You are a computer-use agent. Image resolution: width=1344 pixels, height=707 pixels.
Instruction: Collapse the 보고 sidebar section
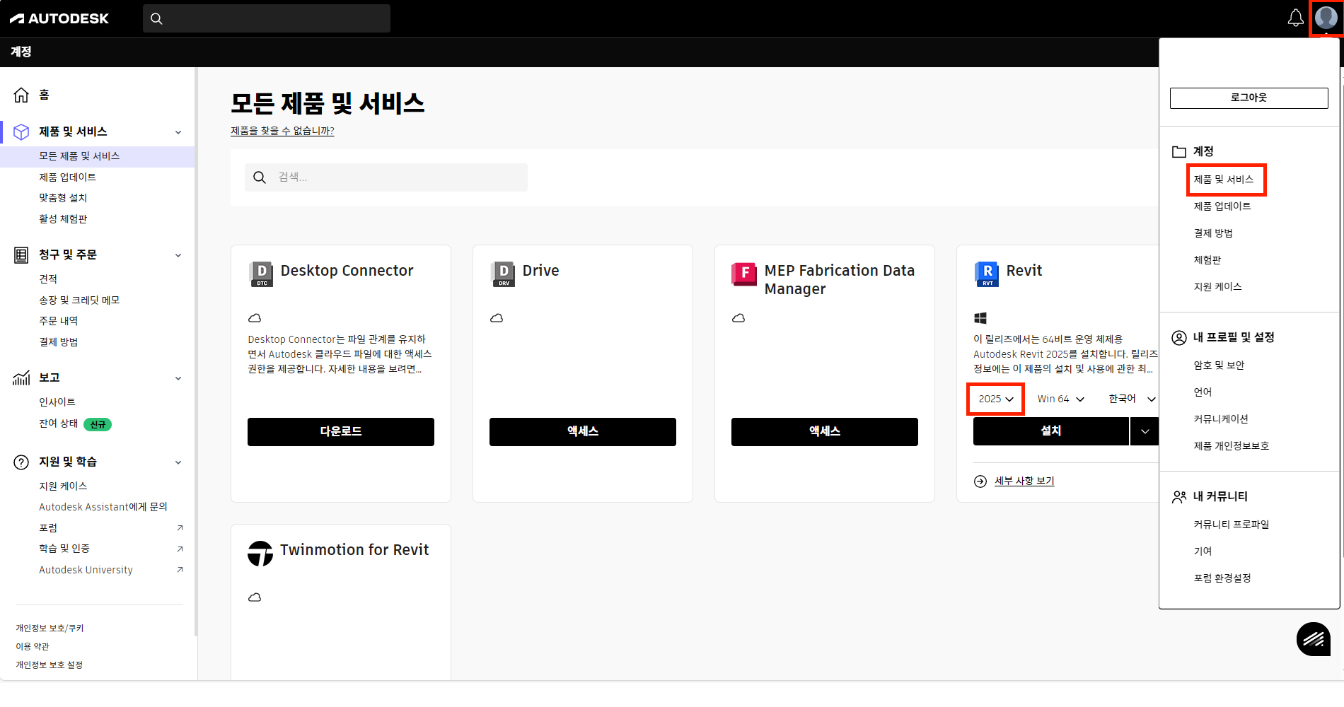point(178,378)
